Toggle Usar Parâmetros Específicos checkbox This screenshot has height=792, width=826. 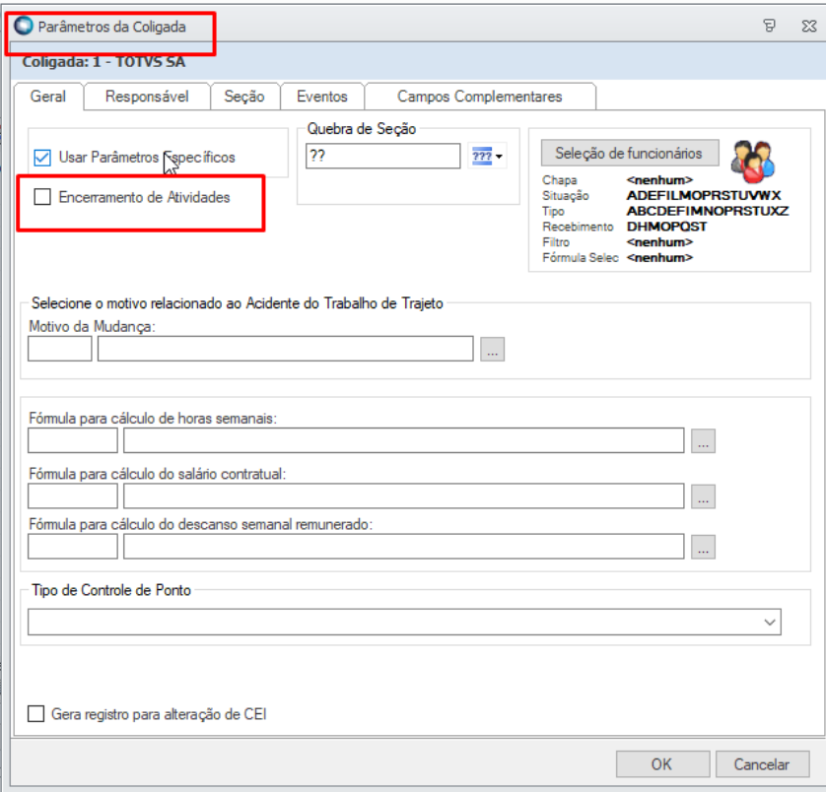pos(42,158)
